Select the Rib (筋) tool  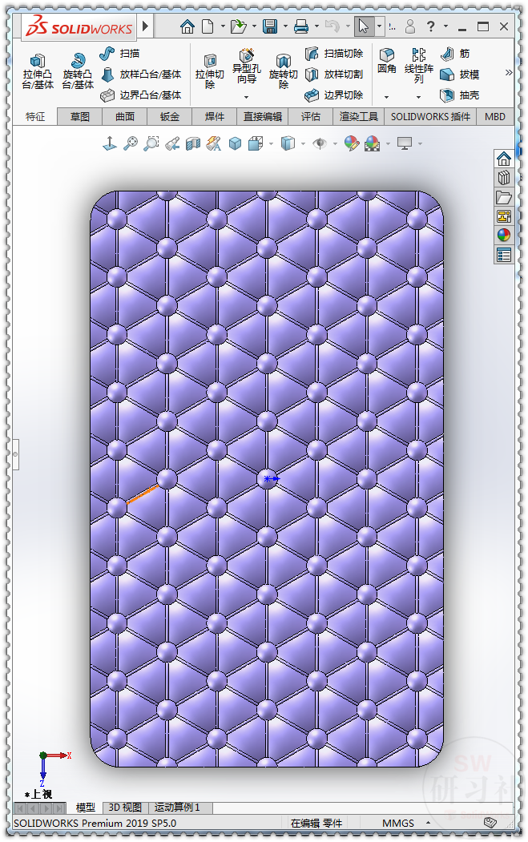(x=455, y=53)
